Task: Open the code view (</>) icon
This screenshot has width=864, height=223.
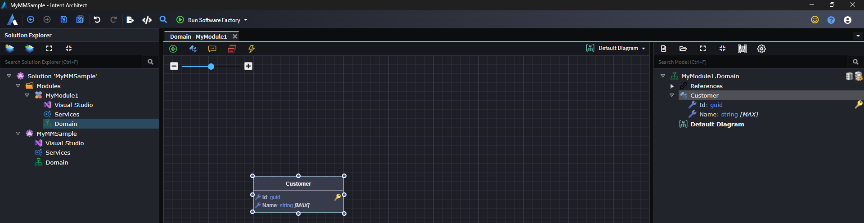Action: (x=147, y=20)
